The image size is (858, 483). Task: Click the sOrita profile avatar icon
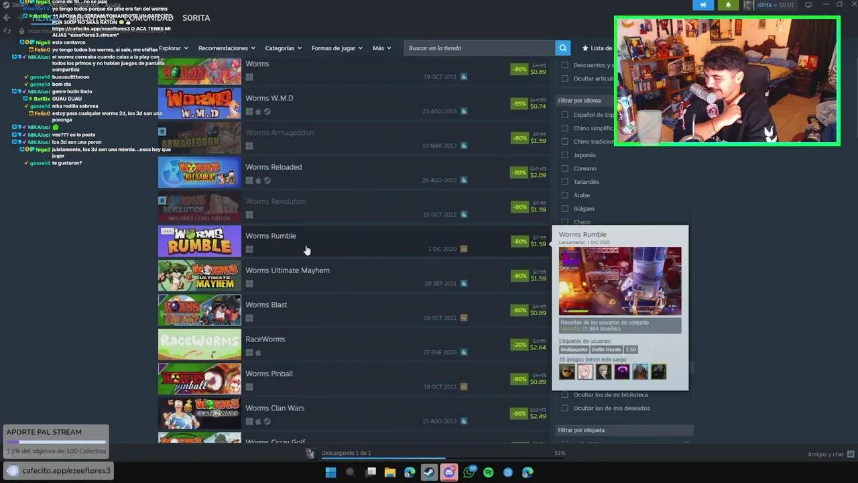[748, 5]
